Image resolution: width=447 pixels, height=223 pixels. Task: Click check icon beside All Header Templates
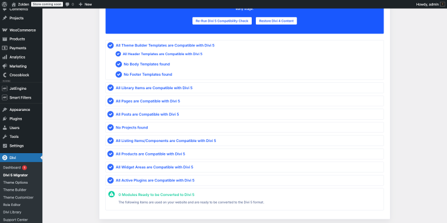tap(118, 54)
